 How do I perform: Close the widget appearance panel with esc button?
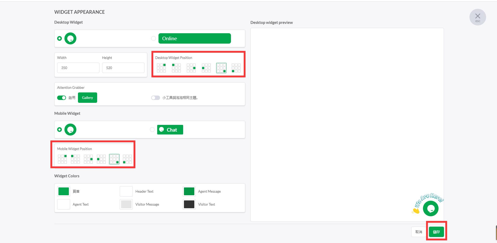coord(478,17)
